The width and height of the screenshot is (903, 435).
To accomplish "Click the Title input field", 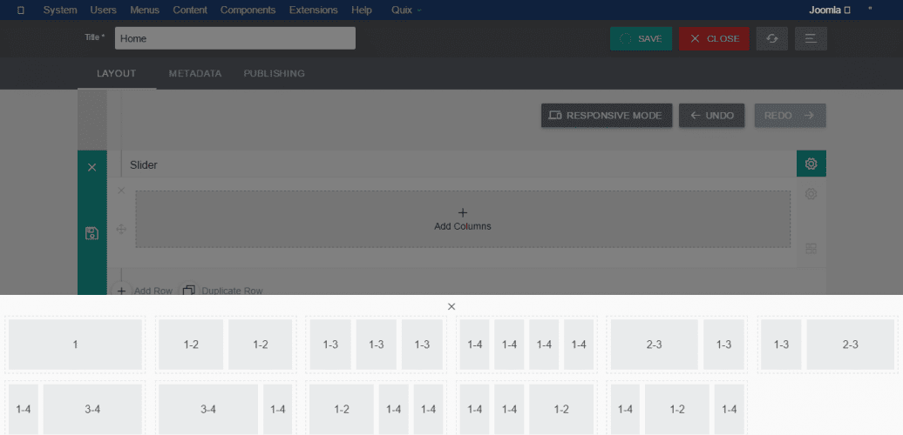I will pos(234,38).
